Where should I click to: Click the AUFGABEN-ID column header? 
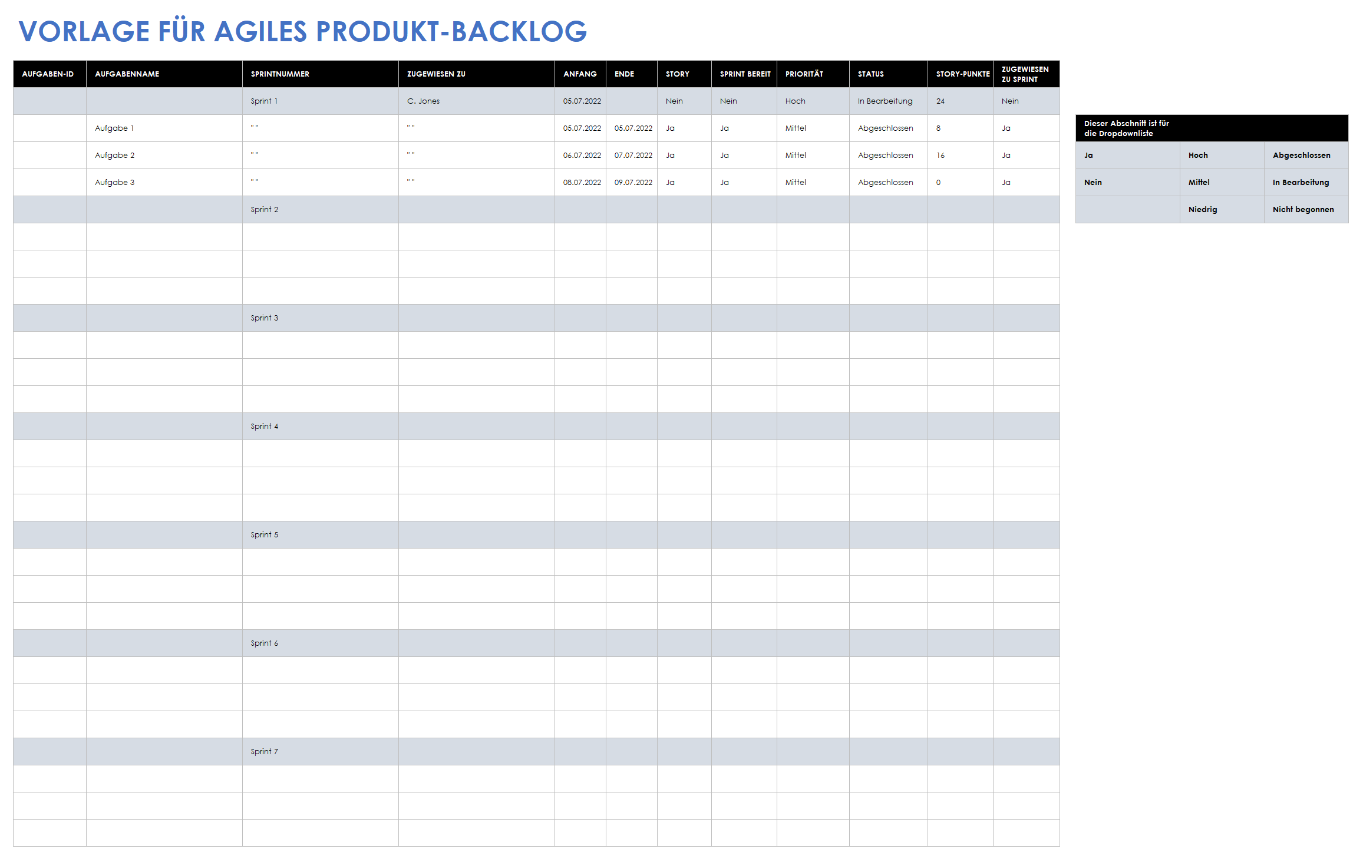tap(49, 74)
